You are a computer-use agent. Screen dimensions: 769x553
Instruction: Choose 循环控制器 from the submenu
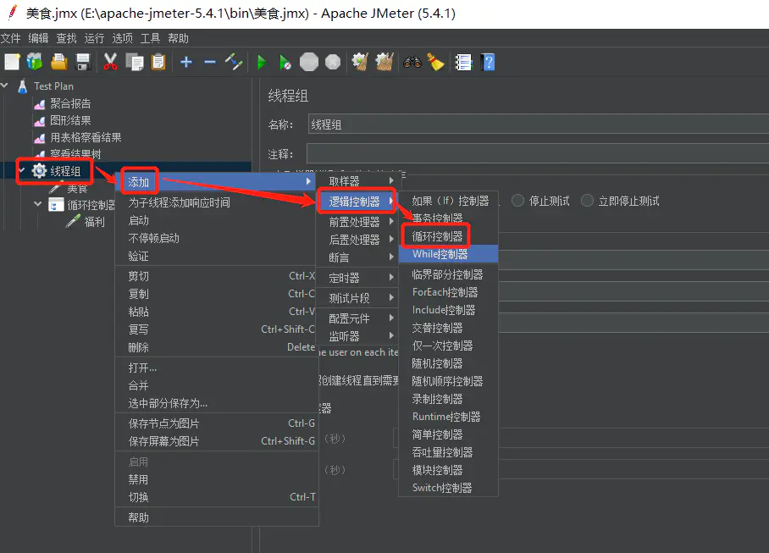coord(448,236)
